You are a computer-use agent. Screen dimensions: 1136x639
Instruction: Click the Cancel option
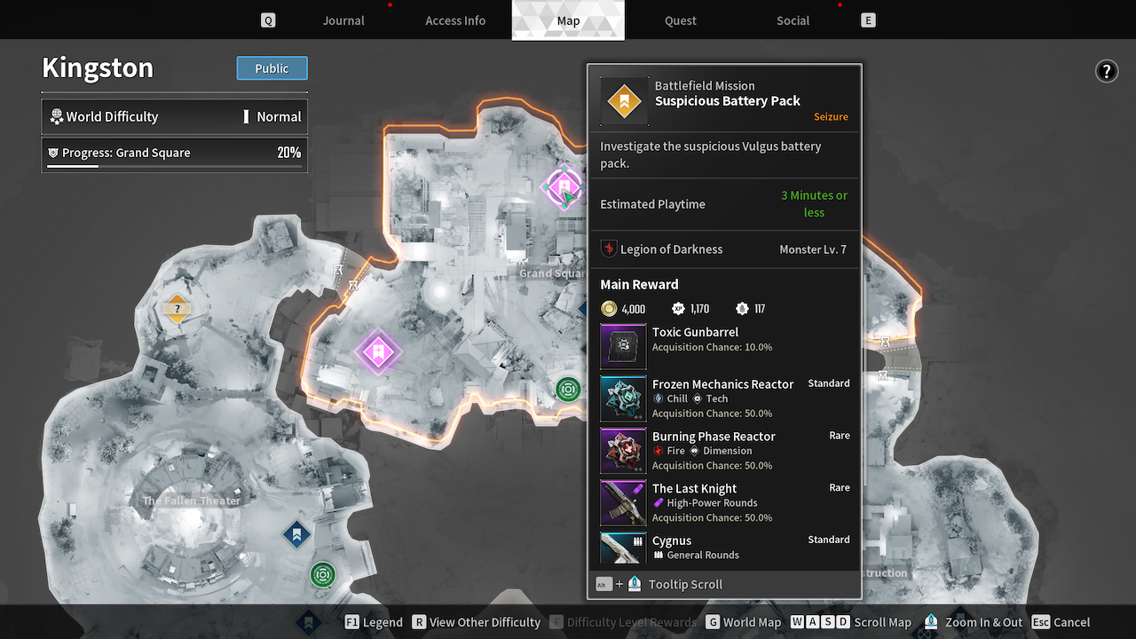[x=1061, y=622]
